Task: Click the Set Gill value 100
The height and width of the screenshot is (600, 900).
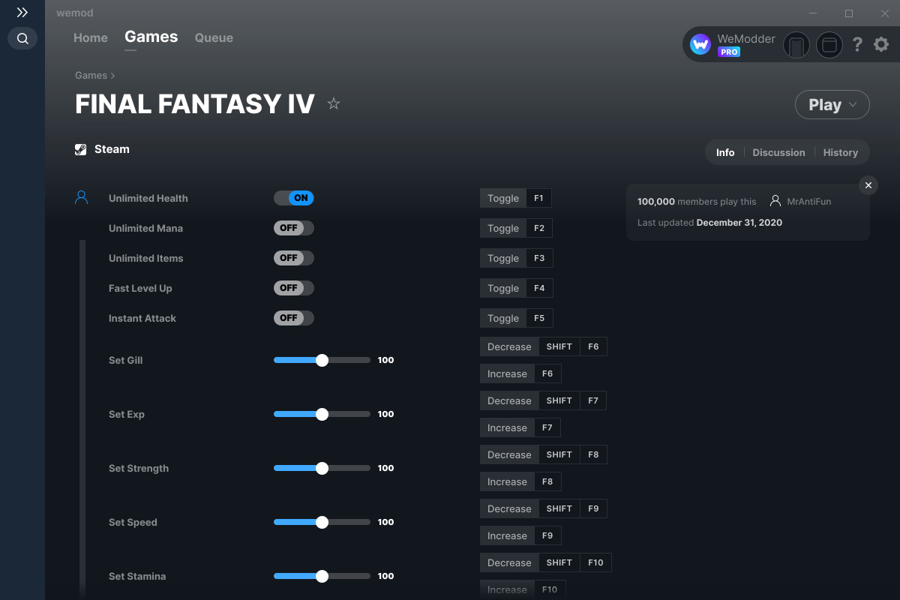Action: [x=385, y=360]
